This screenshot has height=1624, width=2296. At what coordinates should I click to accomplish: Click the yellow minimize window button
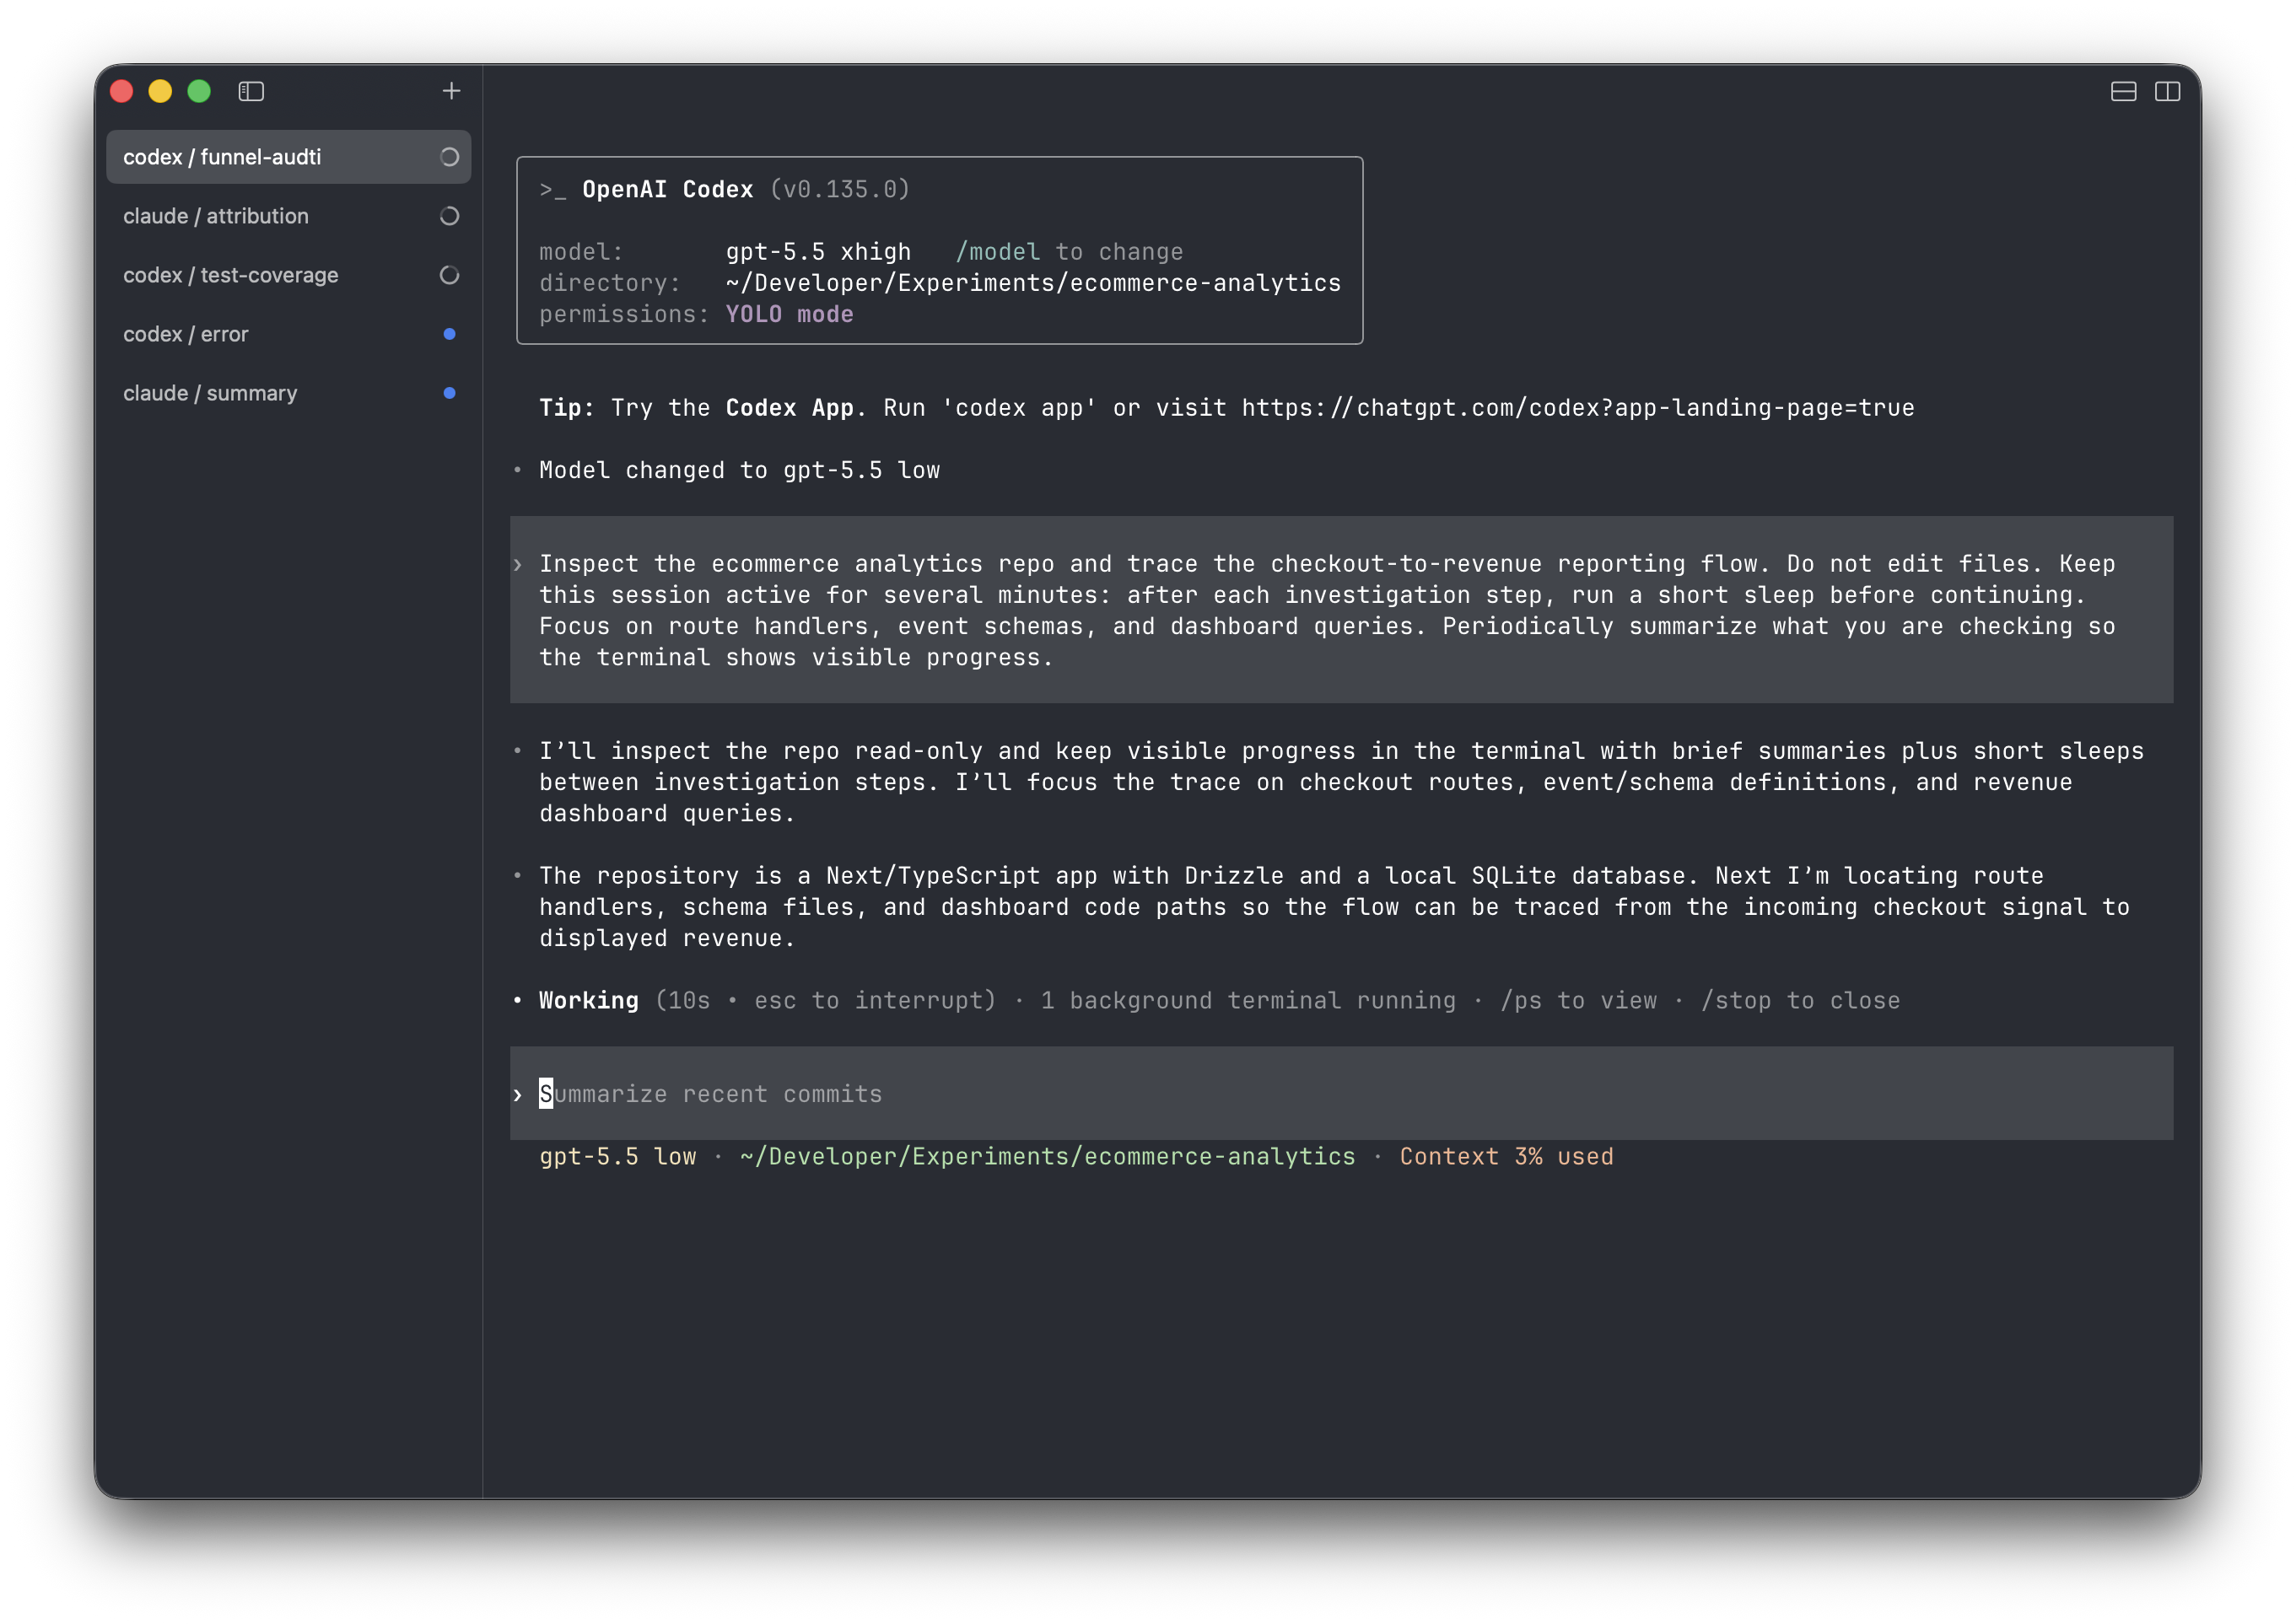(160, 91)
